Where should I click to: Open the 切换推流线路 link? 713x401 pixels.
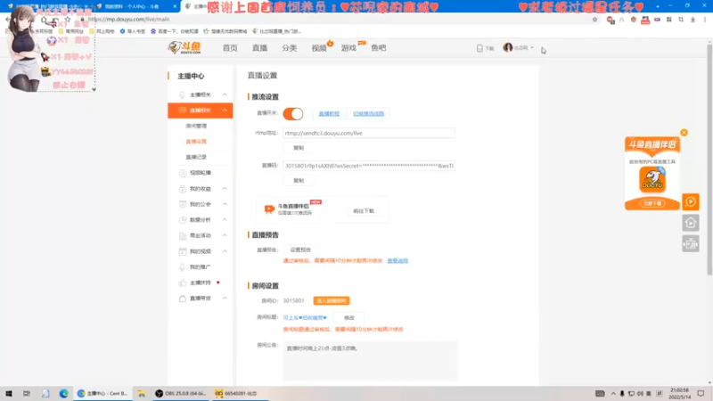(368, 114)
